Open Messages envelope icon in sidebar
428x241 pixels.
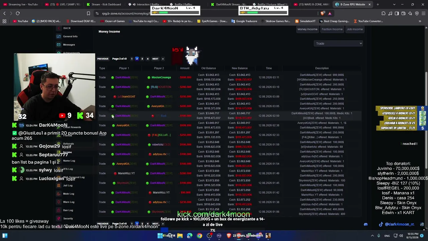coord(59,45)
